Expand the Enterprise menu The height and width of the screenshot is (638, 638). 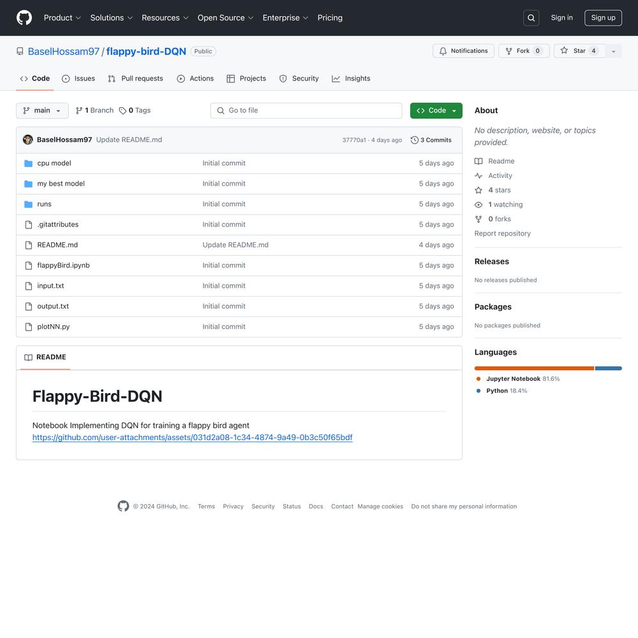pyautogui.click(x=285, y=18)
